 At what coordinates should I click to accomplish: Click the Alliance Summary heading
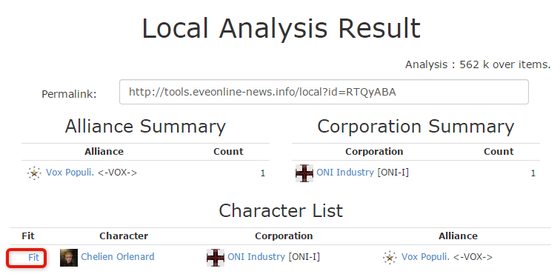(145, 127)
